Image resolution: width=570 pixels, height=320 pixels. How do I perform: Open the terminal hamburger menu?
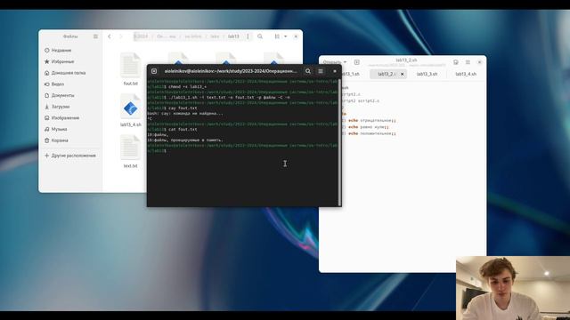[321, 71]
